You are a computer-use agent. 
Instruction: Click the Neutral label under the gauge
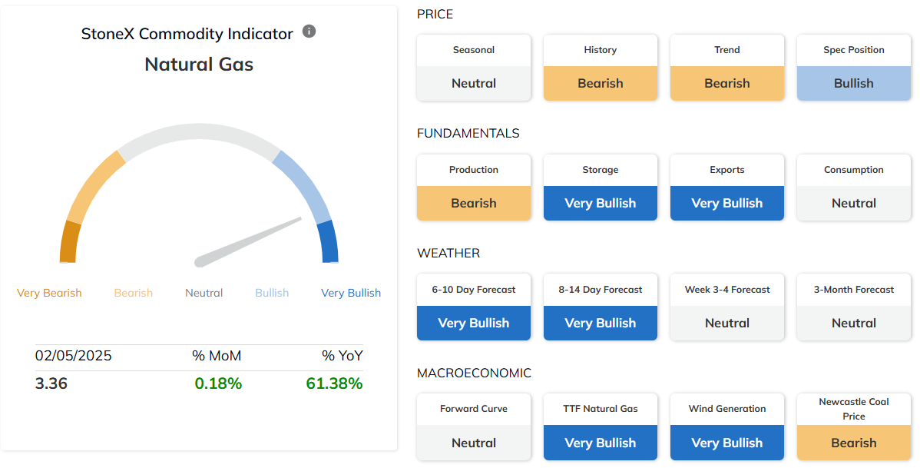pos(204,293)
